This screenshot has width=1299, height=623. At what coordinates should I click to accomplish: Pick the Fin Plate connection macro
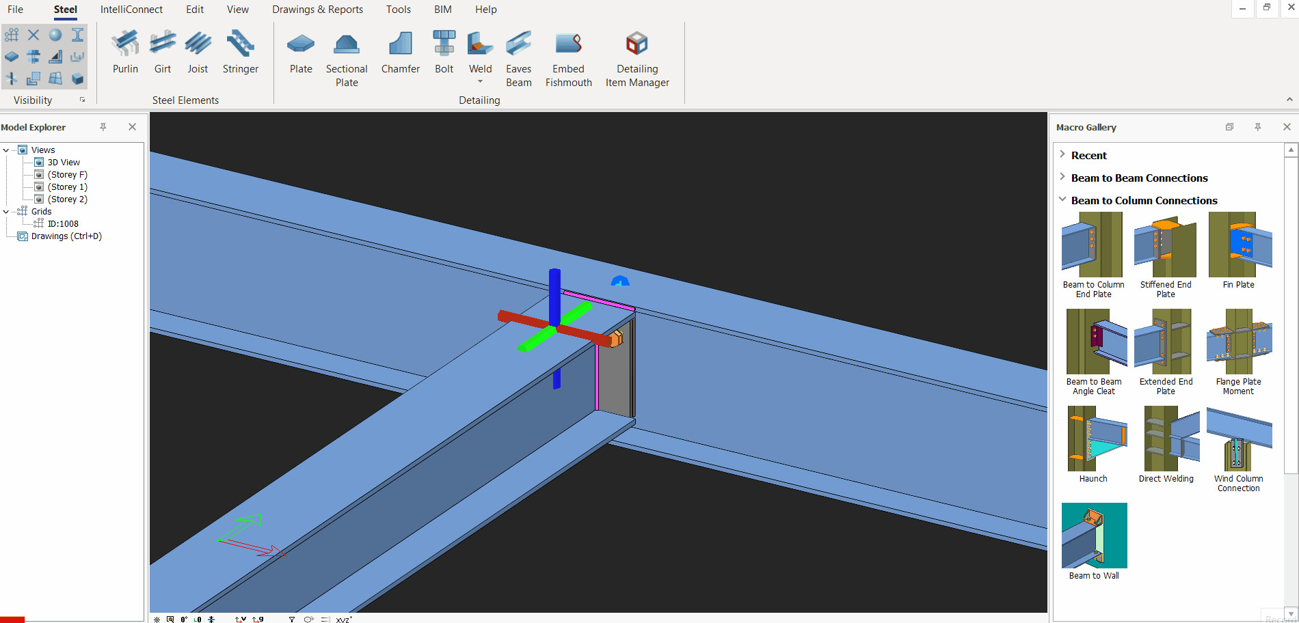click(x=1238, y=251)
